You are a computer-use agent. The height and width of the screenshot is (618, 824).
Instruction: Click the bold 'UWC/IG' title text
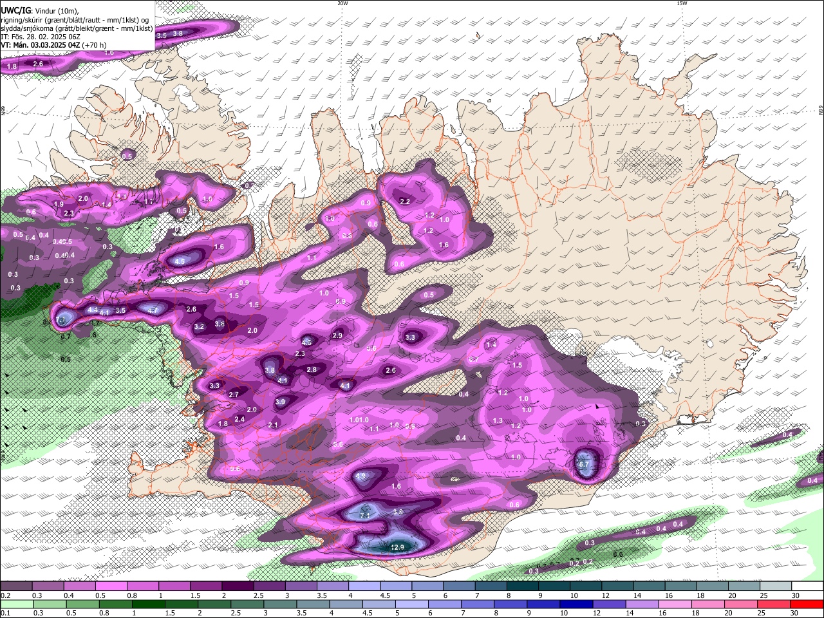(x=15, y=11)
